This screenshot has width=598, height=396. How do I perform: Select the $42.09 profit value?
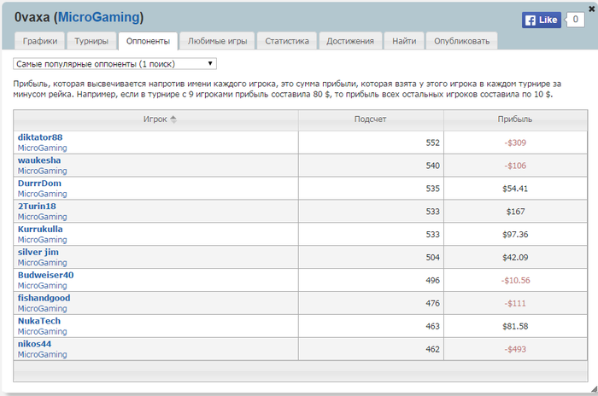(x=515, y=257)
